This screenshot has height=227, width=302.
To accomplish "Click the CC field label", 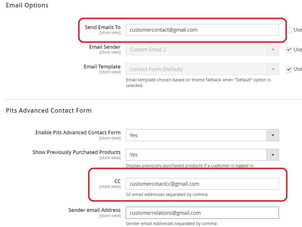I will pos(117,181).
